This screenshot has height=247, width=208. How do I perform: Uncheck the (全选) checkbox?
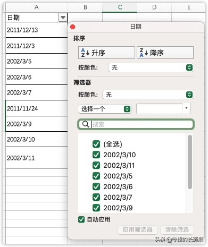96,144
